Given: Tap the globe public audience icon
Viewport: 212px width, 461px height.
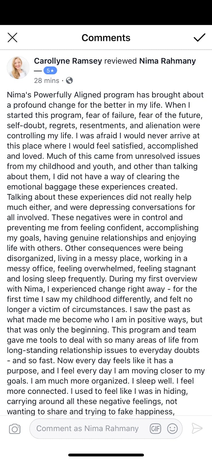Looking at the screenshot, I should [69, 81].
